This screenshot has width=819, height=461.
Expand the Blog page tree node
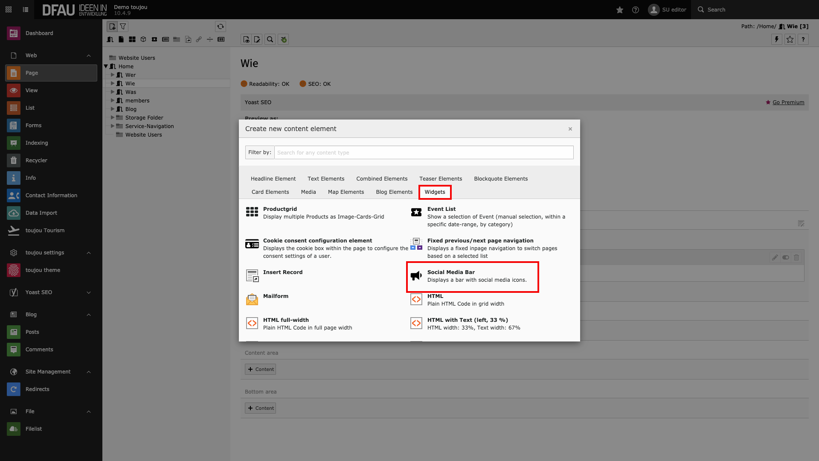point(113,109)
